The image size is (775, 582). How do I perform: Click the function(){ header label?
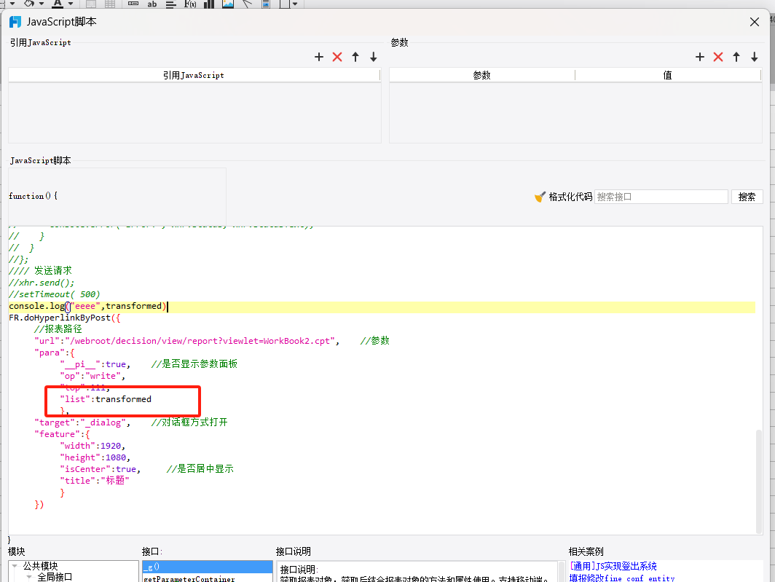tap(33, 196)
